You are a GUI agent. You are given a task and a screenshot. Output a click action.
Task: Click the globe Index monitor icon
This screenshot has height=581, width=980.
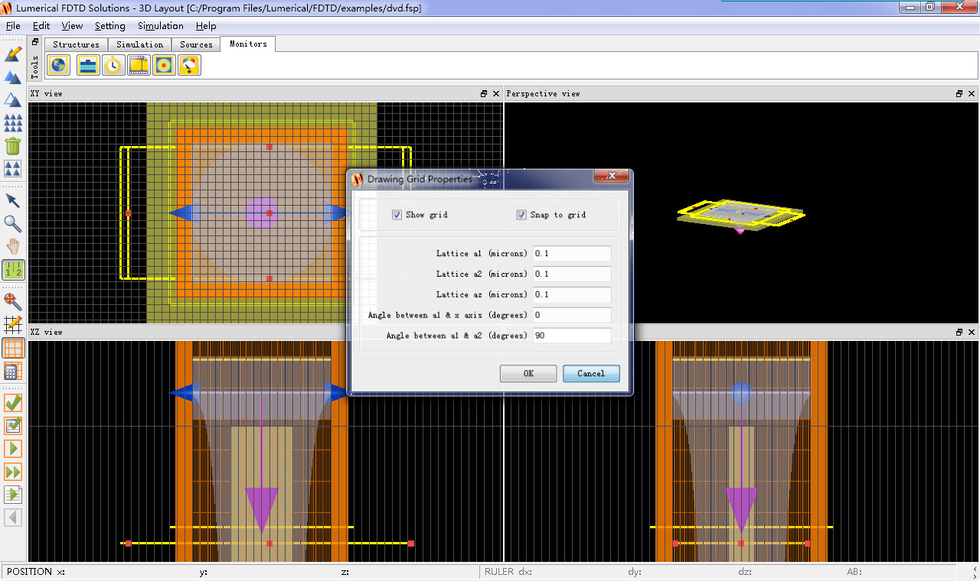59,65
